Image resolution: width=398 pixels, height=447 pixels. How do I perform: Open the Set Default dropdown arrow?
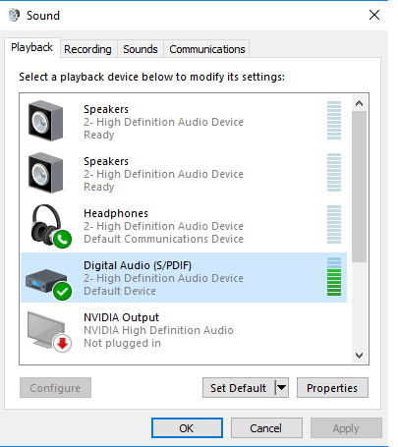coord(282,388)
